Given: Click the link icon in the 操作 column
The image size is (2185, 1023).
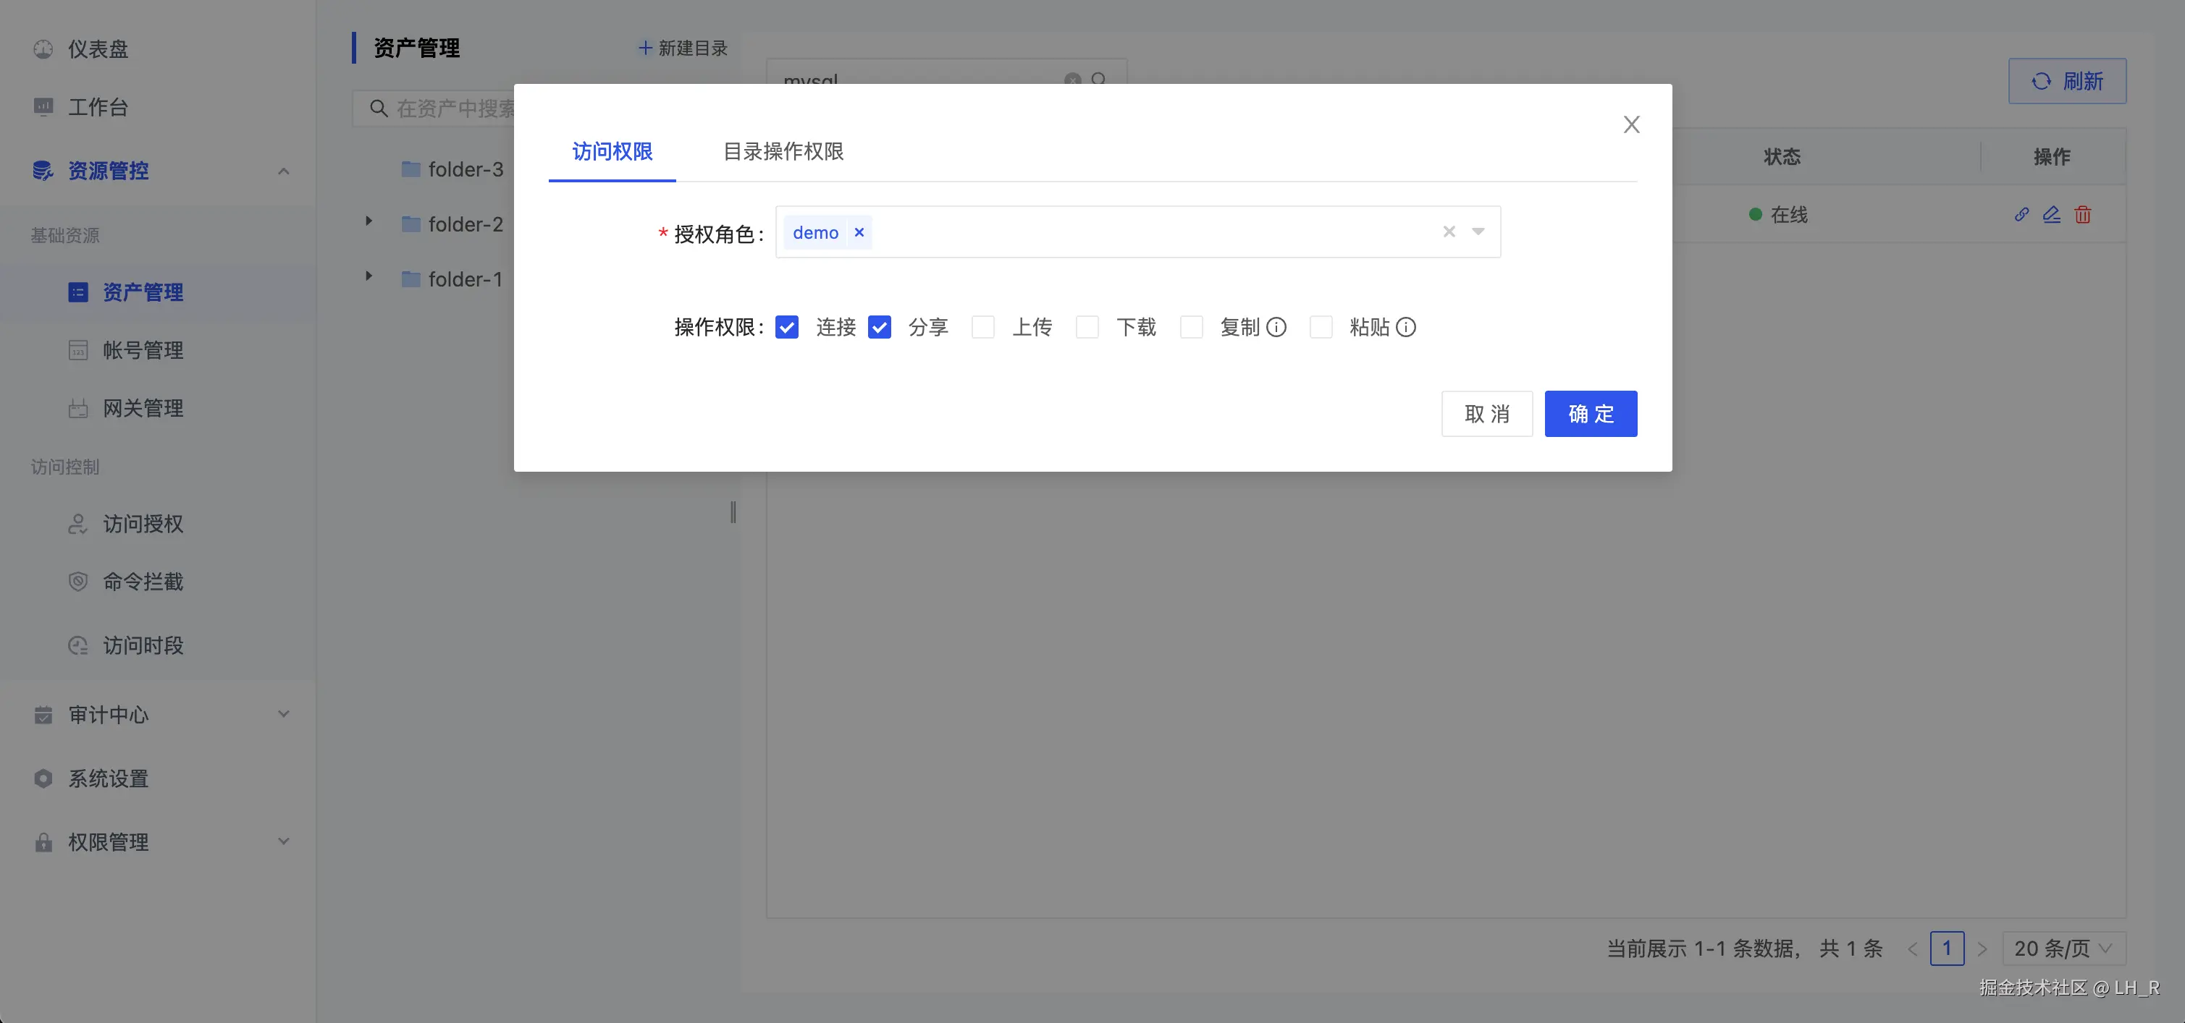Looking at the screenshot, I should (2021, 214).
